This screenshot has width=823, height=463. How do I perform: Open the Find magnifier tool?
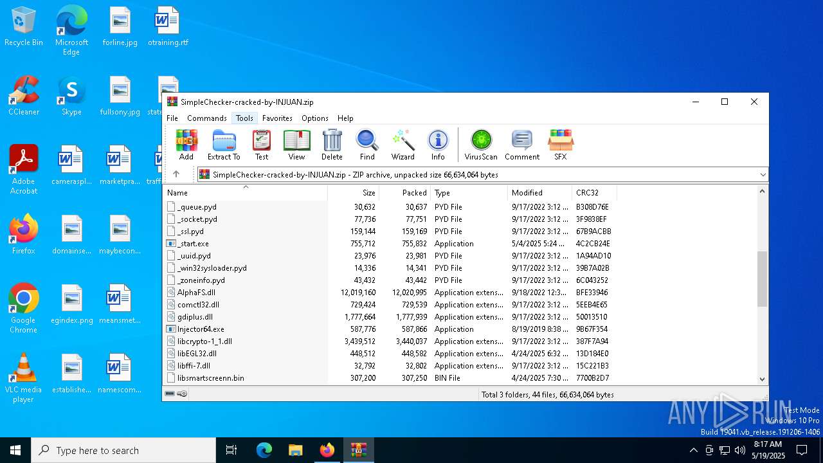click(367, 144)
